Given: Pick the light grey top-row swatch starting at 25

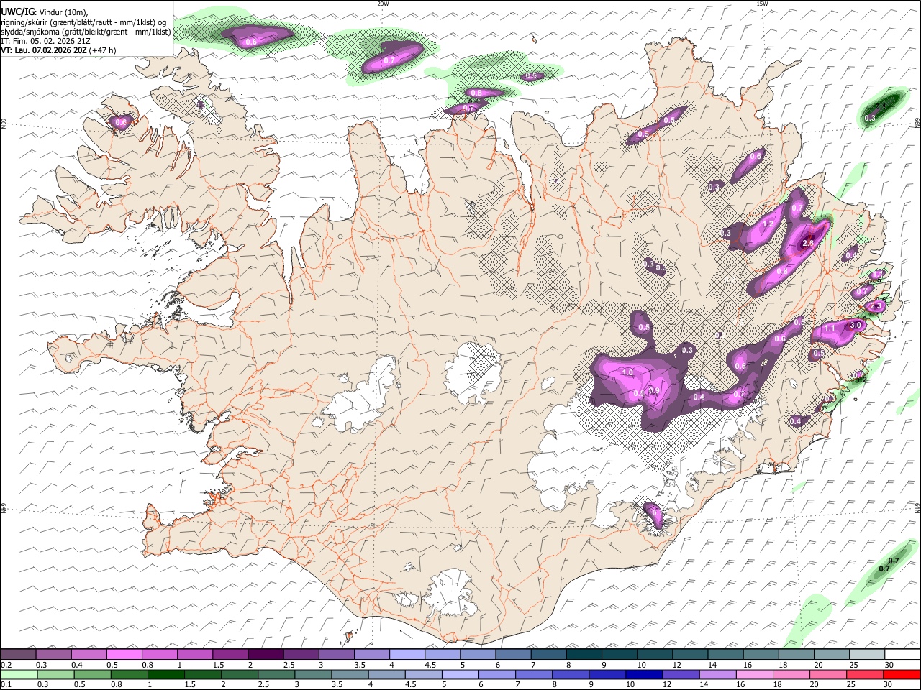Looking at the screenshot, I should tap(867, 655).
